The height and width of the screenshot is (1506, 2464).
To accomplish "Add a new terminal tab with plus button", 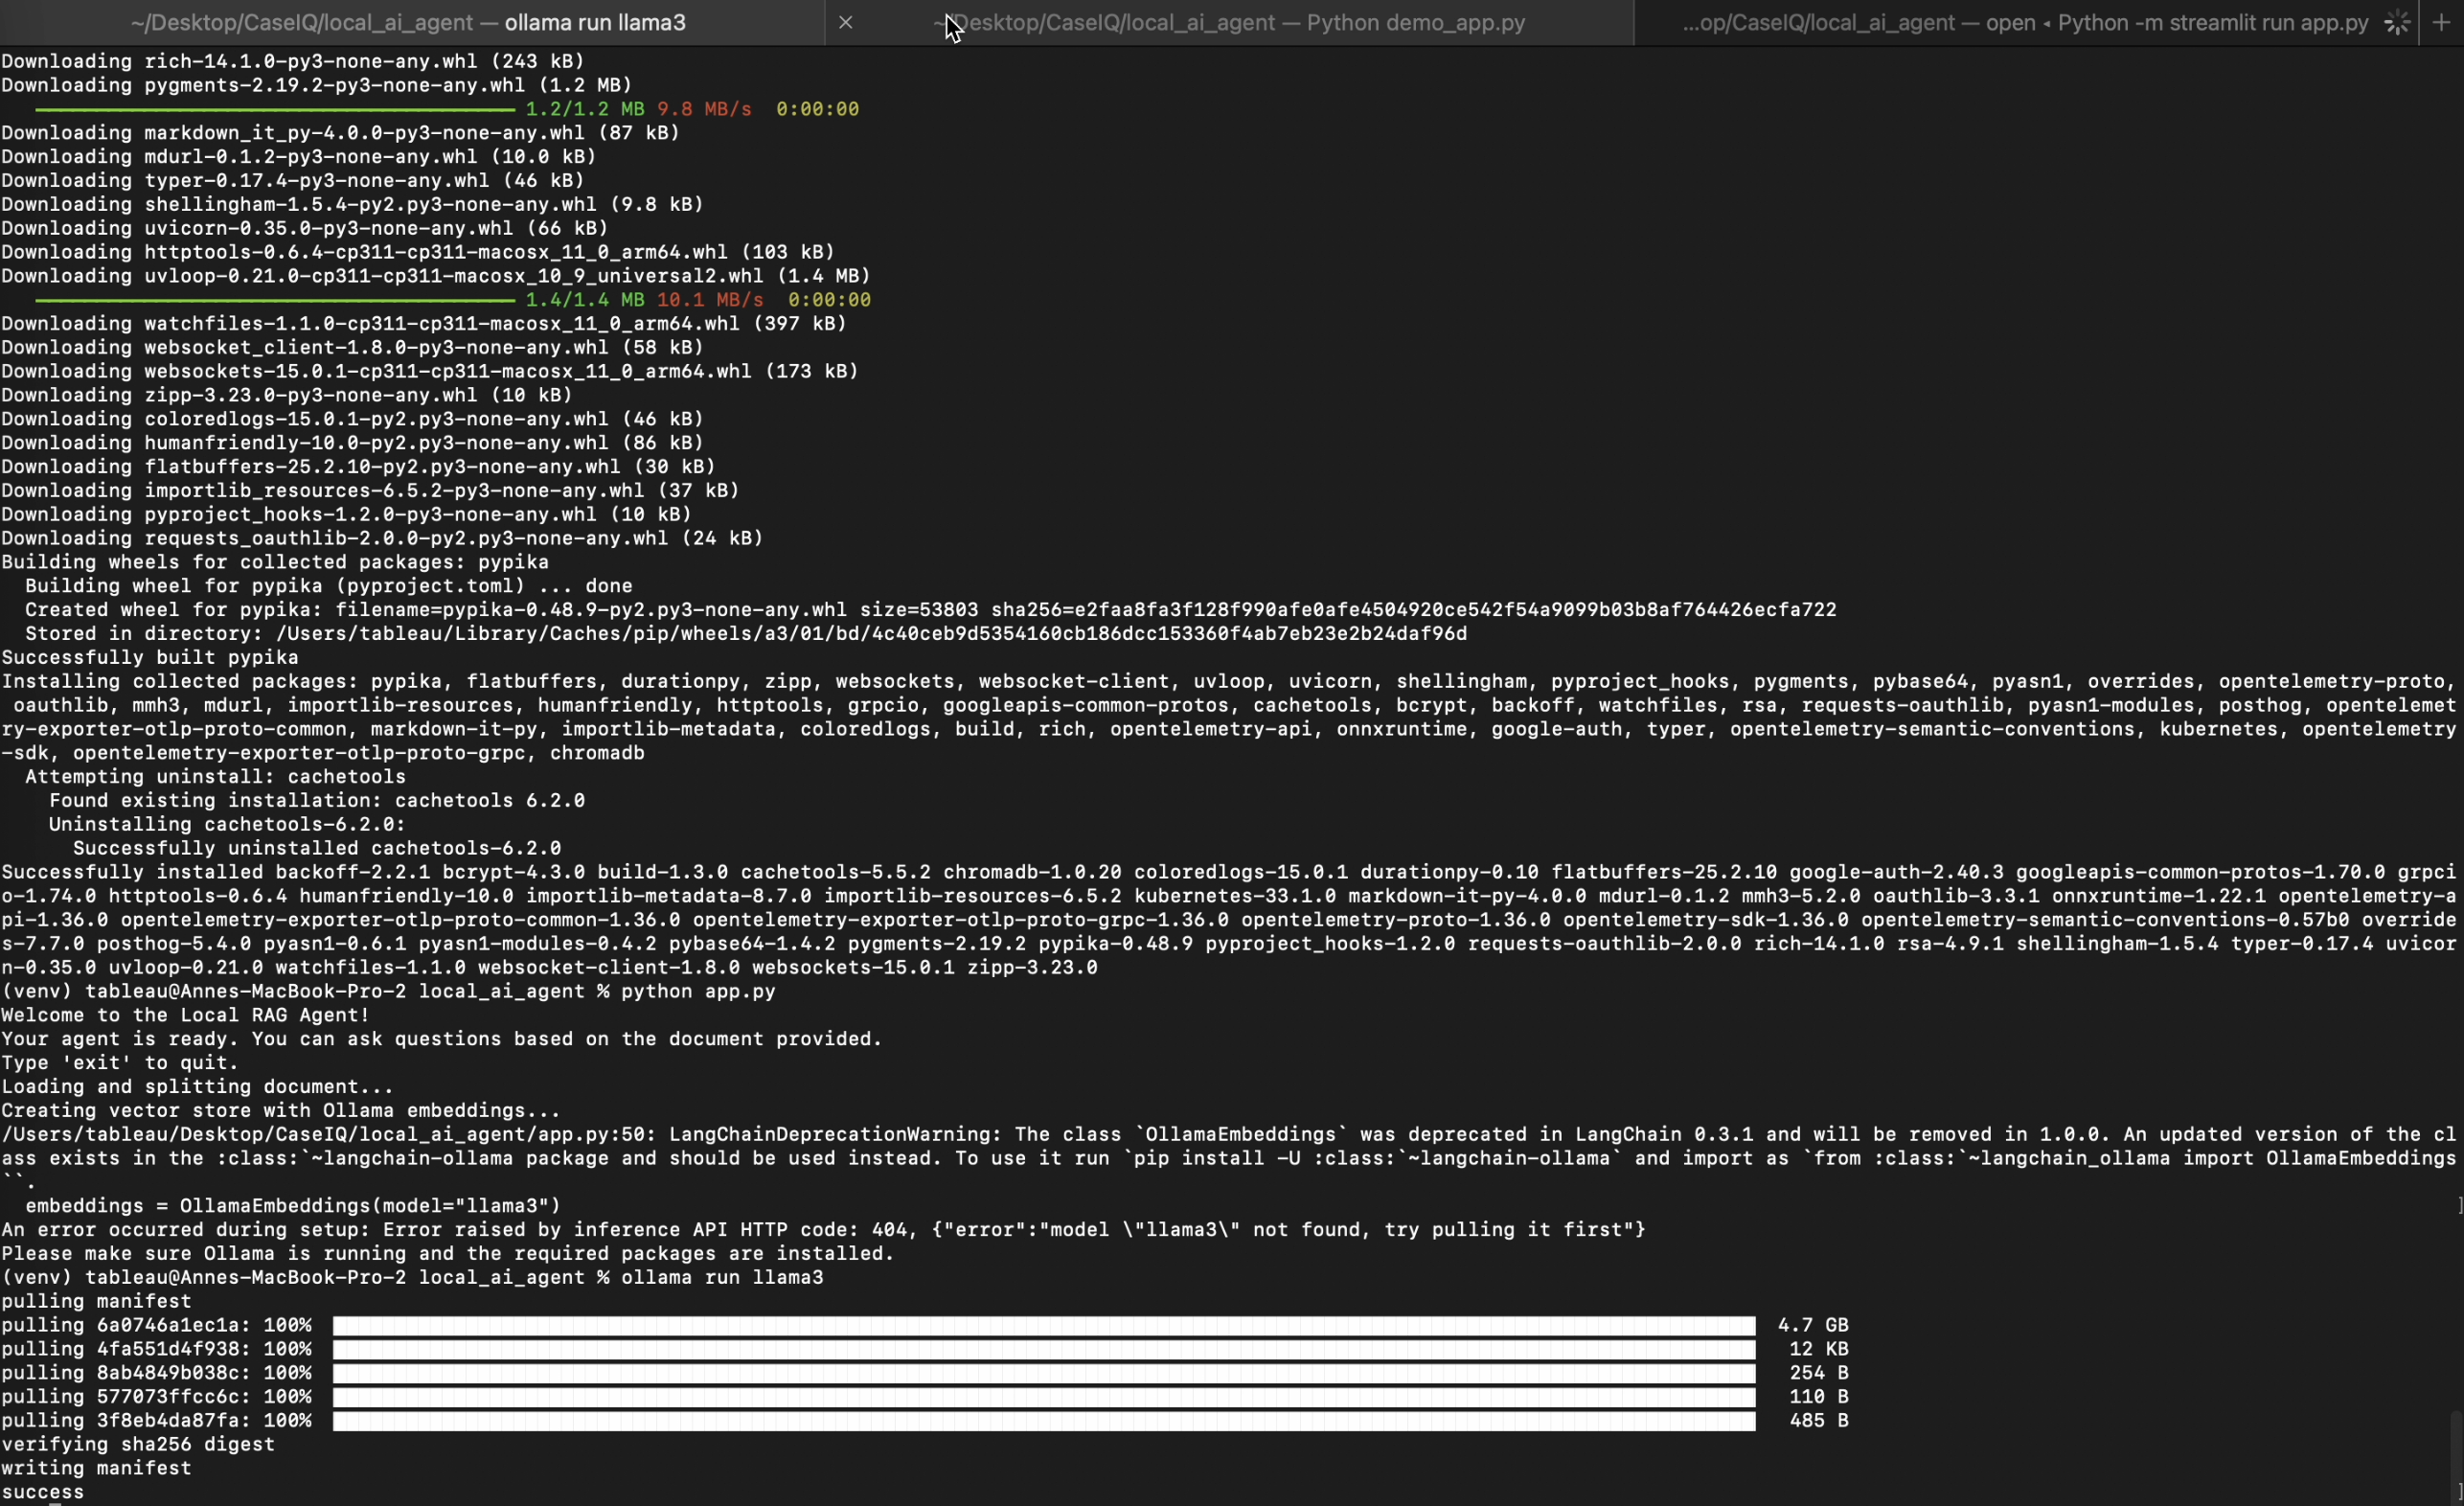I will coord(2441,22).
